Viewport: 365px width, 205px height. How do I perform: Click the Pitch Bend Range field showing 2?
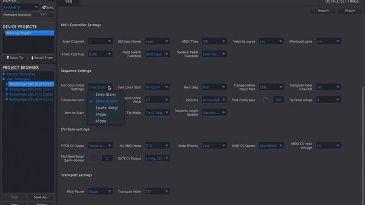[107, 158]
